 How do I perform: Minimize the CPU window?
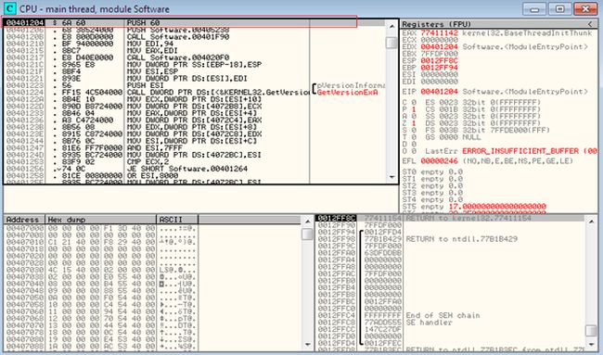pos(534,8)
